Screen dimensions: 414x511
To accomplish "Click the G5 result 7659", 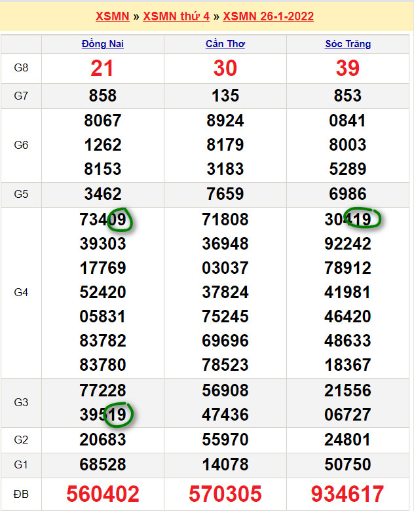I will (x=225, y=195).
